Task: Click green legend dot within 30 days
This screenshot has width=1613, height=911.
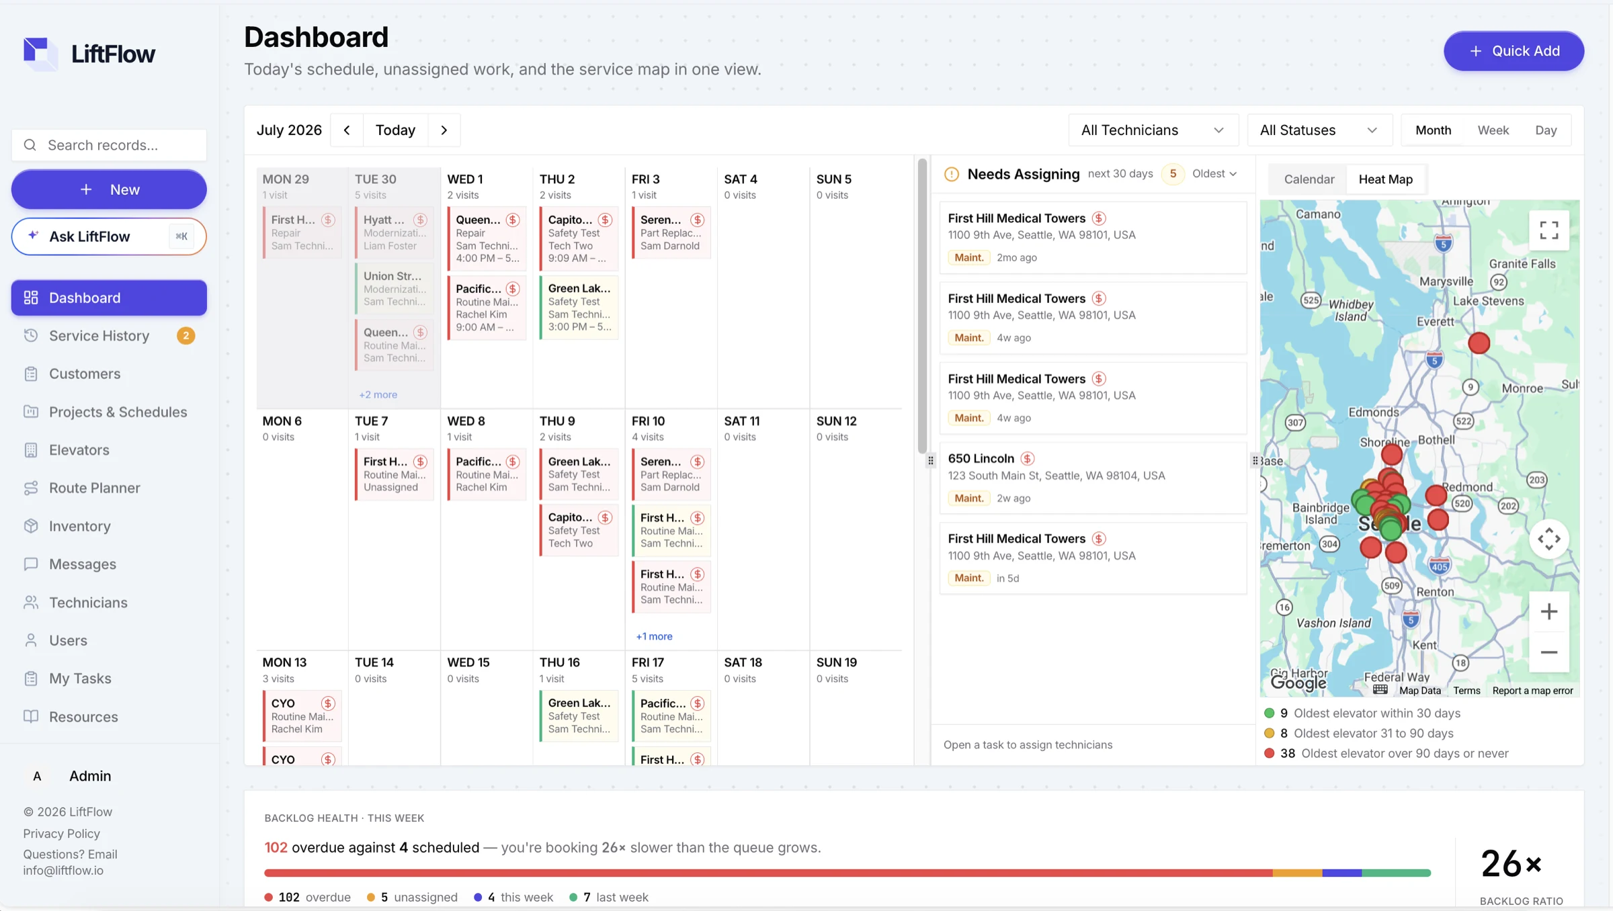Action: (1269, 713)
